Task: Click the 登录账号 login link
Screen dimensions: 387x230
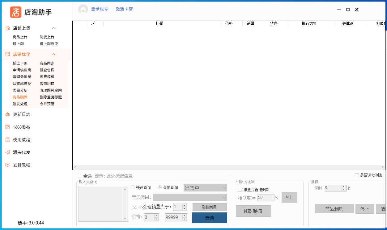Action: (x=100, y=9)
